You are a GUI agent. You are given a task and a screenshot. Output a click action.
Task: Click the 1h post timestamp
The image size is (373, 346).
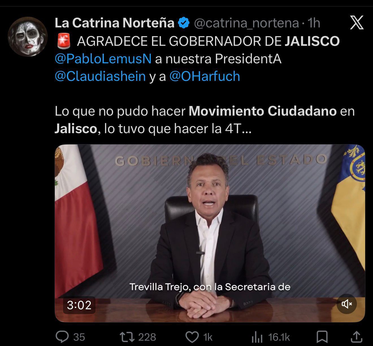314,23
